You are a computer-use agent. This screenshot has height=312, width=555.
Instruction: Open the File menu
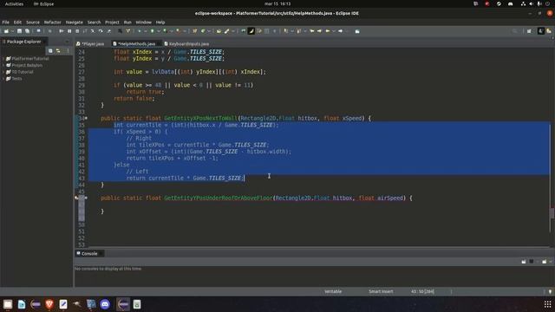click(x=6, y=22)
